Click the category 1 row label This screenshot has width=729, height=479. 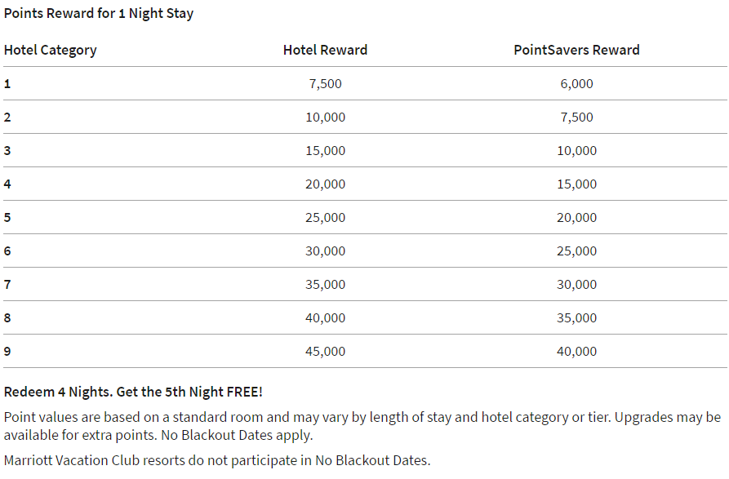pos(7,83)
